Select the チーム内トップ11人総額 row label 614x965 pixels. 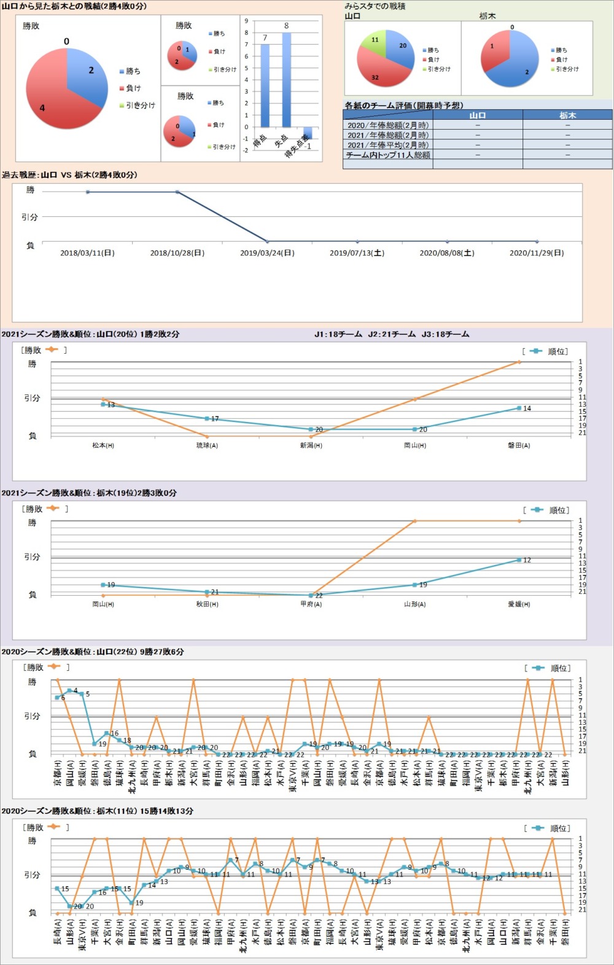pyautogui.click(x=388, y=155)
